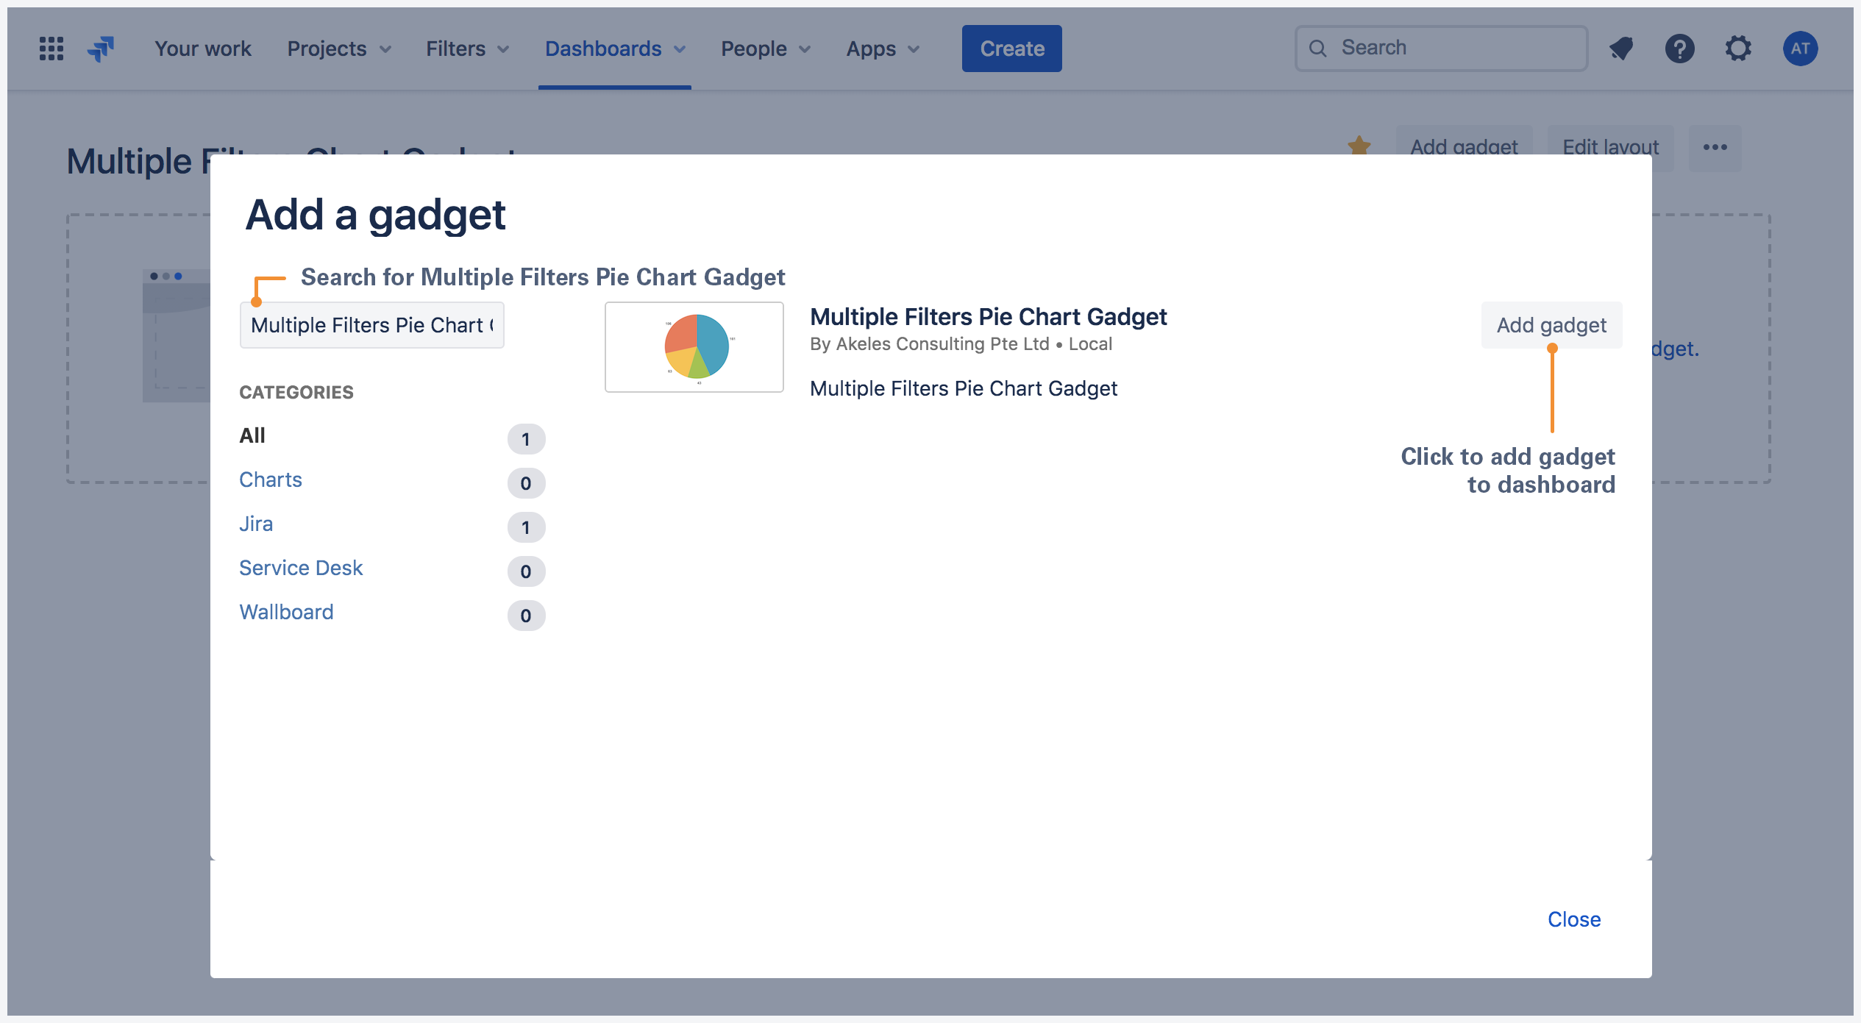The height and width of the screenshot is (1023, 1861).
Task: Open Jira settings gear icon
Action: [1739, 48]
